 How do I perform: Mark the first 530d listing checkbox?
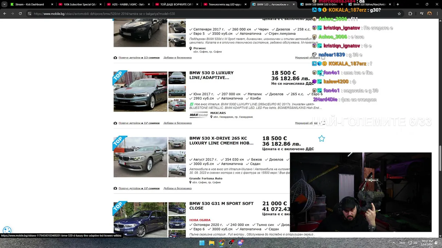(x=323, y=58)
